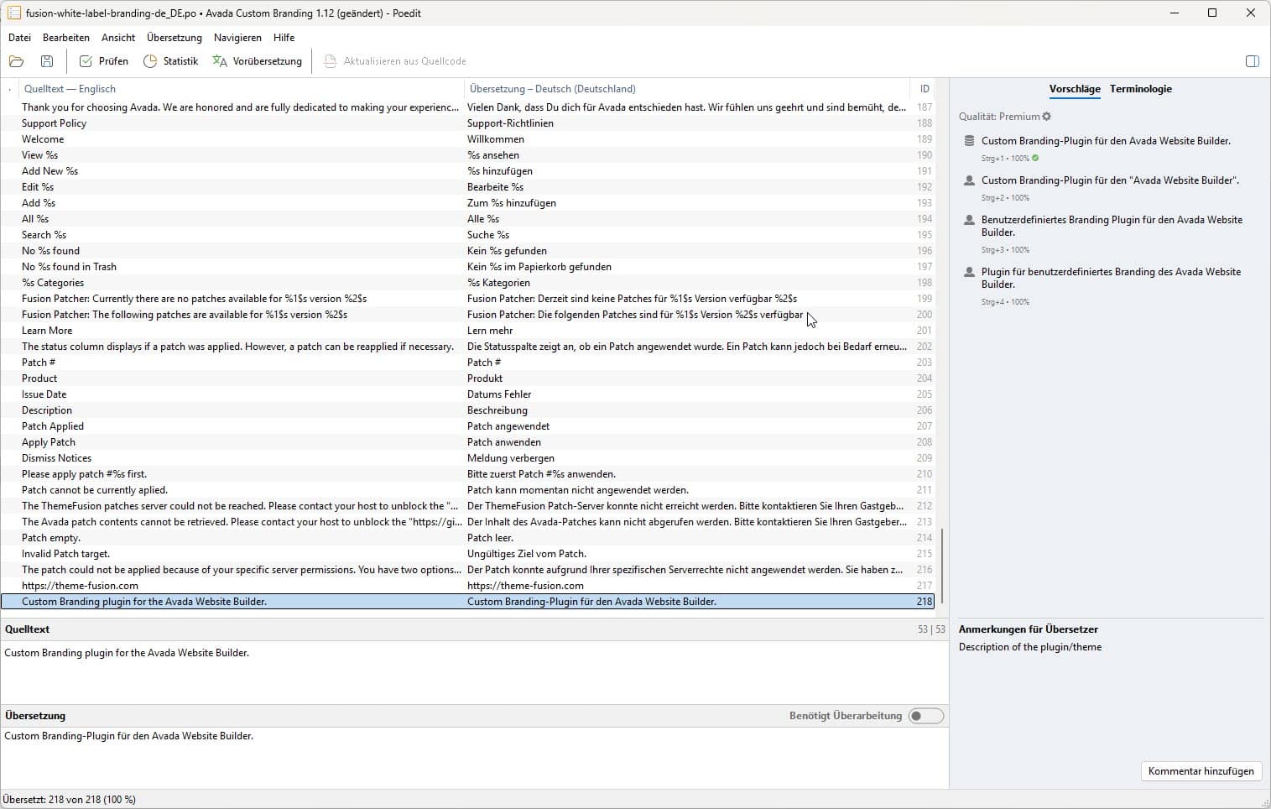Select the 'Support Policy' row
This screenshot has width=1271, height=809.
[x=467, y=123]
